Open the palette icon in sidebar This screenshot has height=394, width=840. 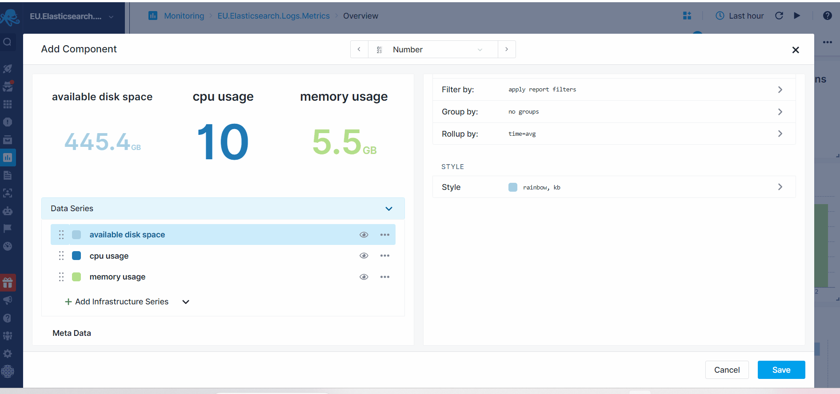8,246
